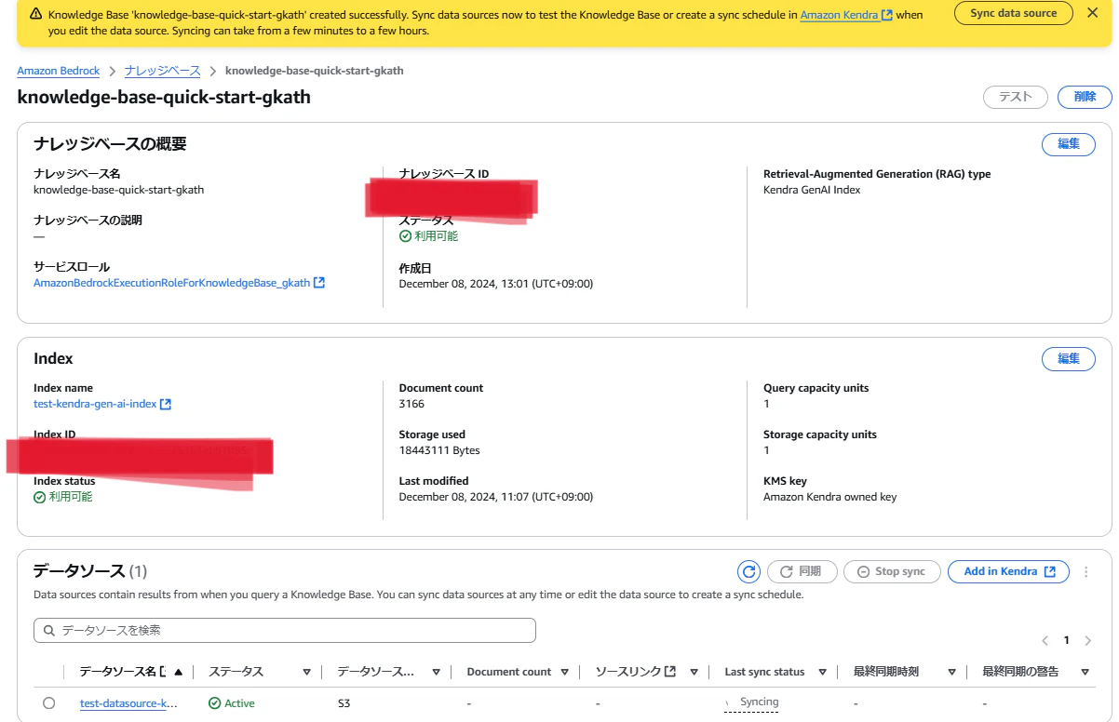The width and height of the screenshot is (1119, 722).
Task: Edit the ナレッジベースの概要 section
Action: tap(1068, 144)
